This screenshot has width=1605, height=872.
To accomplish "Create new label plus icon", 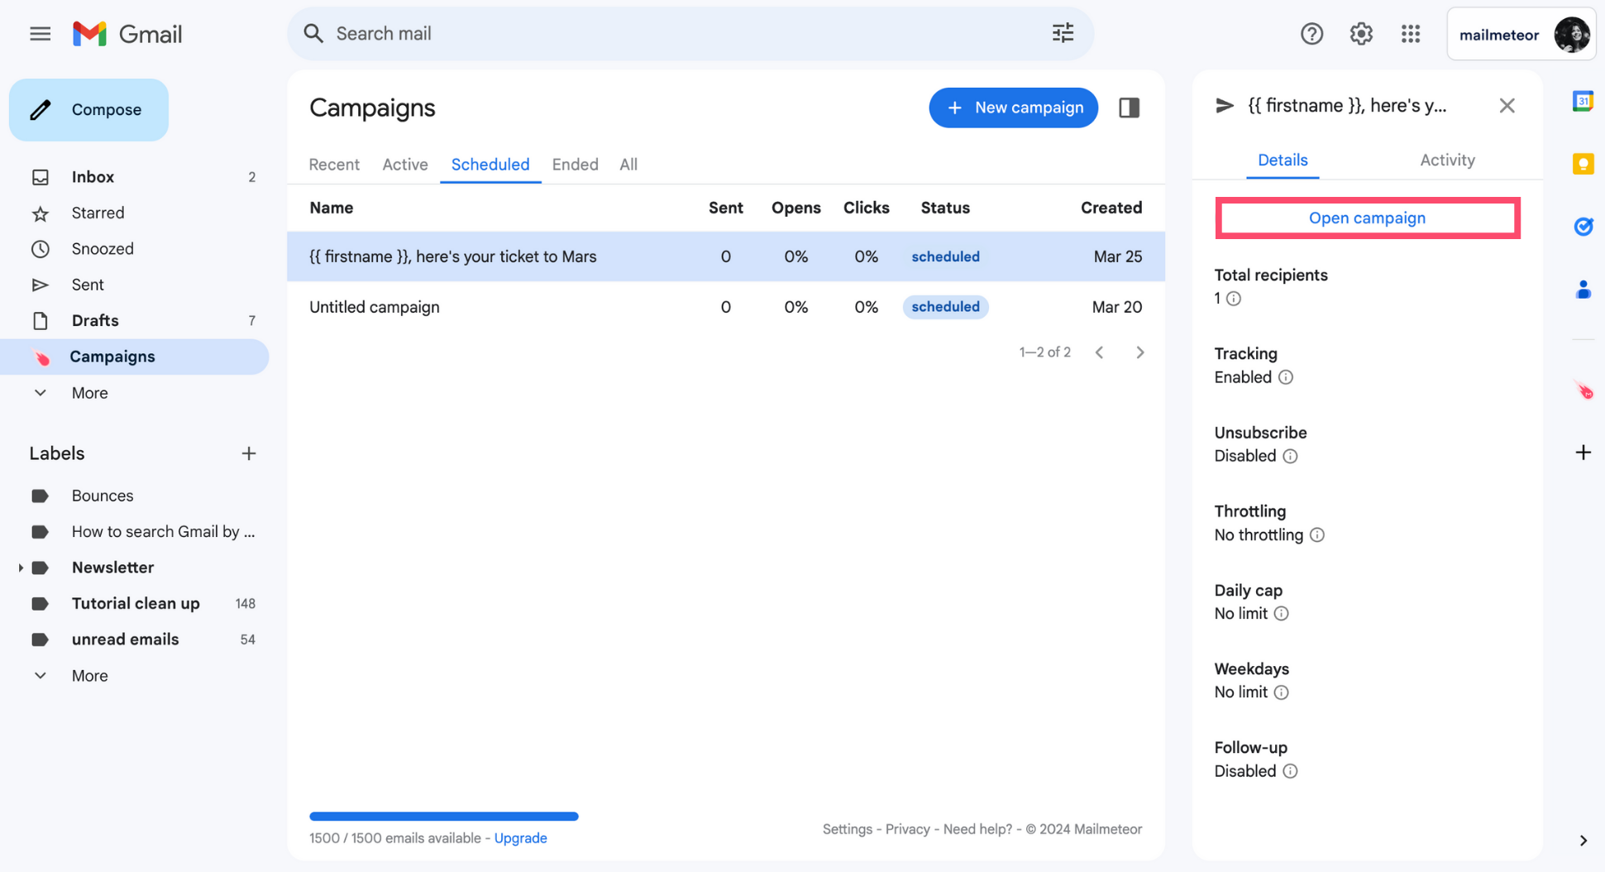I will pyautogui.click(x=249, y=453).
